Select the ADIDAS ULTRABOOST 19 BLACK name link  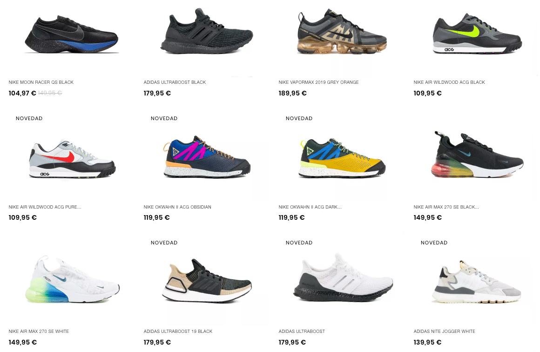[178, 332]
